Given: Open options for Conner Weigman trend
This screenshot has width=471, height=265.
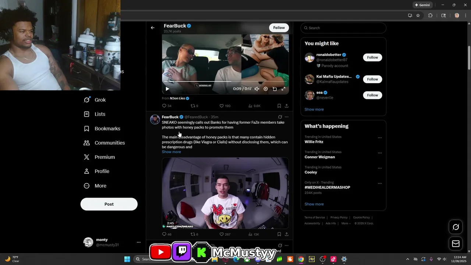Looking at the screenshot, I should pos(380,153).
